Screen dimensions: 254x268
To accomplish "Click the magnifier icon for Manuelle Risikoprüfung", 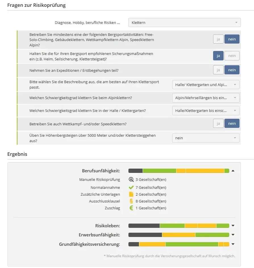I will (131, 180).
